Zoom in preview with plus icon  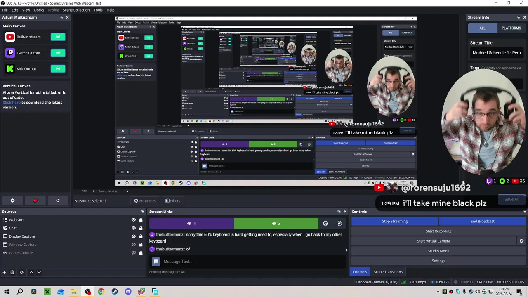93,191
